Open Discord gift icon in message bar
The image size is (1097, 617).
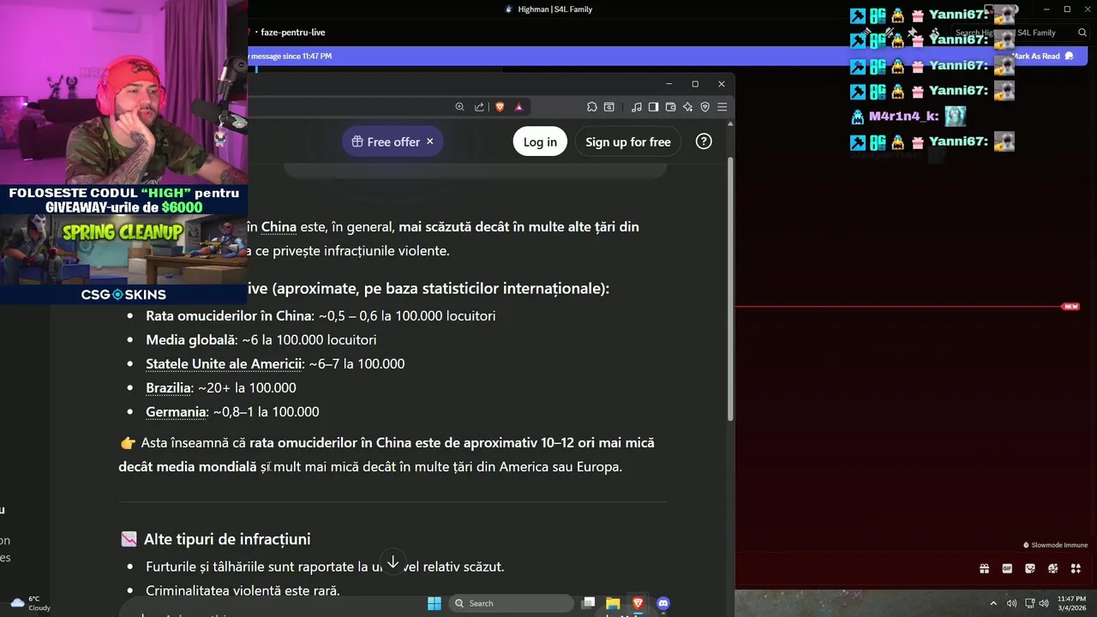click(x=984, y=568)
